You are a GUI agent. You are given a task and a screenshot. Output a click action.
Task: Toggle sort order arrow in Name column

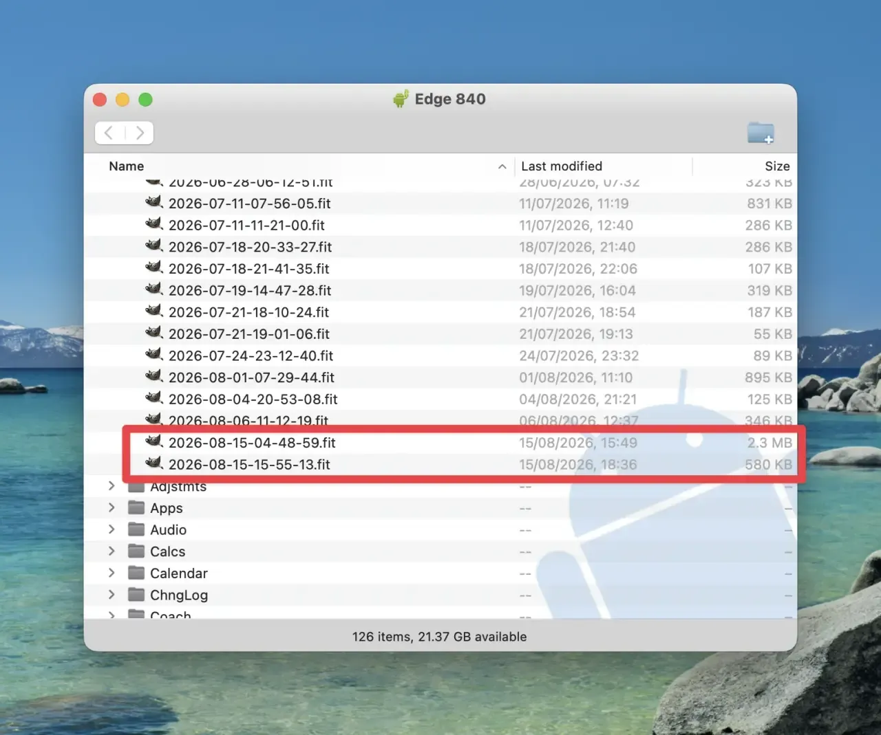pyautogui.click(x=502, y=166)
